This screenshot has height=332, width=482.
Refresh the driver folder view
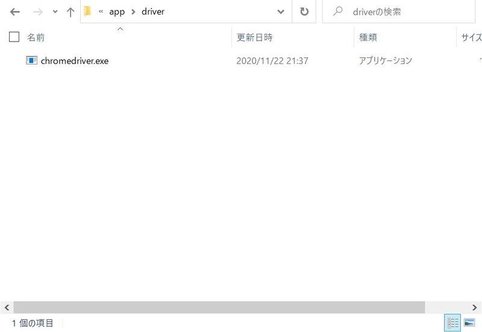304,12
